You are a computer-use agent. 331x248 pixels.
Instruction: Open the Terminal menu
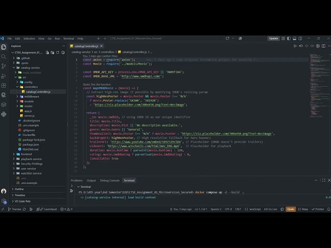point(69,39)
